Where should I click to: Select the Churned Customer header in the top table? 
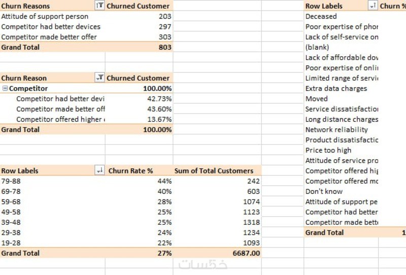coord(138,6)
